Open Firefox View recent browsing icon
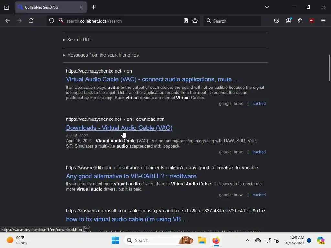The width and height of the screenshot is (331, 248). pyautogui.click(x=6, y=7)
